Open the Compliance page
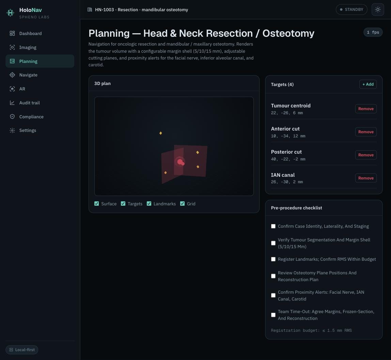Screen dimensions: 391x360 (x=40, y=117)
